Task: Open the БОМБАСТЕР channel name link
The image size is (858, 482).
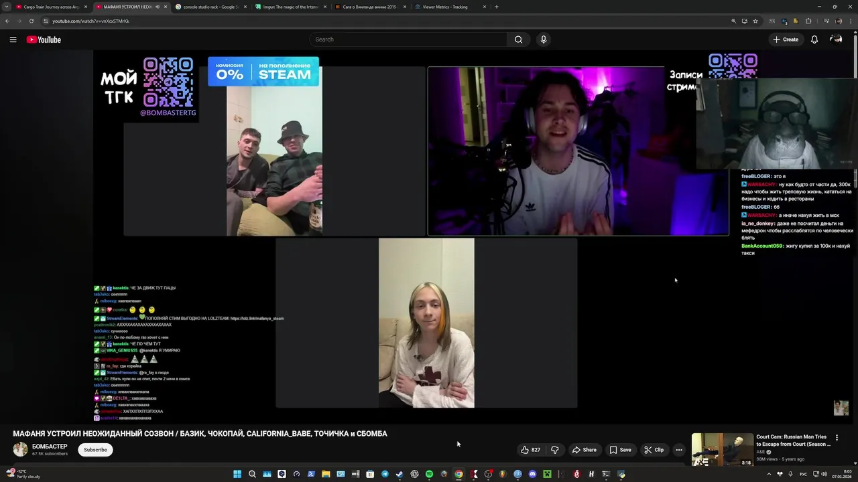Action: pyautogui.click(x=50, y=447)
